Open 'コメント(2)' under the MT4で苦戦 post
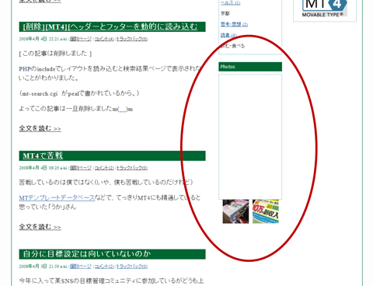This screenshot has width=373, height=286. [104, 168]
